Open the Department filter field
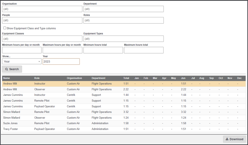This screenshot has height=145, width=248. click(x=123, y=9)
